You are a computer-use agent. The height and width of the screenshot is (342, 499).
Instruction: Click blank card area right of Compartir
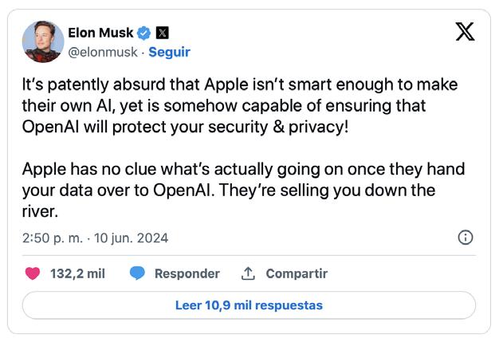click(407, 273)
